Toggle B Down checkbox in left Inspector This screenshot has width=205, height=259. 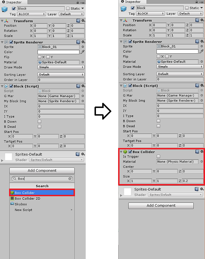pyautogui.click(x=40, y=122)
